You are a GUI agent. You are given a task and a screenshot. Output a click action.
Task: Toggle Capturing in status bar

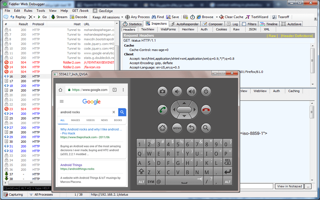click(x=13, y=195)
